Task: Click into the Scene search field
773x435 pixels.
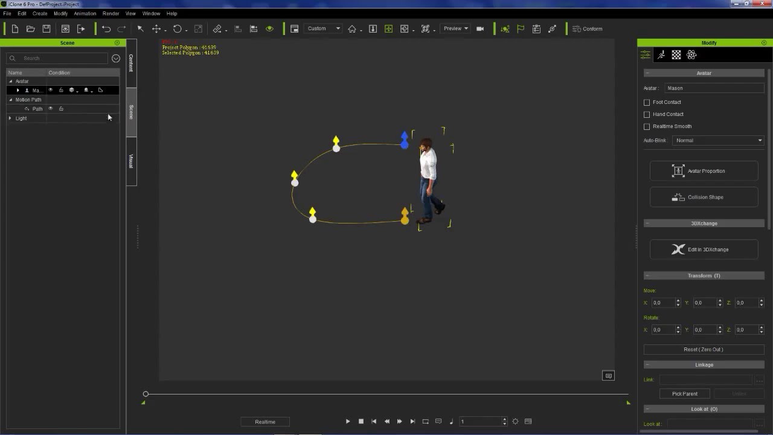Action: [x=57, y=58]
